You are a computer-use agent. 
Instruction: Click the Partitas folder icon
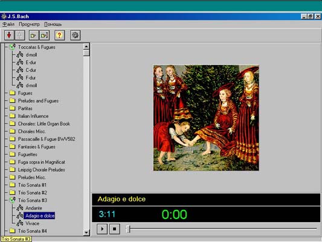tap(12, 108)
